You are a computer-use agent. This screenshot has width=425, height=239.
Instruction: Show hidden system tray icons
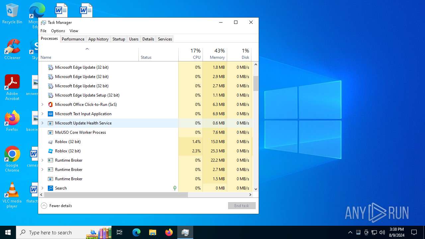click(x=350, y=232)
